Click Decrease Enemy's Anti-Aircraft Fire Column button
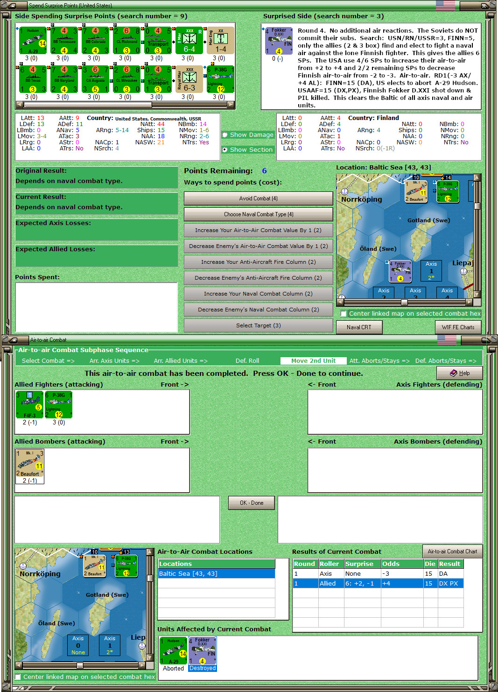This screenshot has width=498, height=692. click(x=259, y=278)
